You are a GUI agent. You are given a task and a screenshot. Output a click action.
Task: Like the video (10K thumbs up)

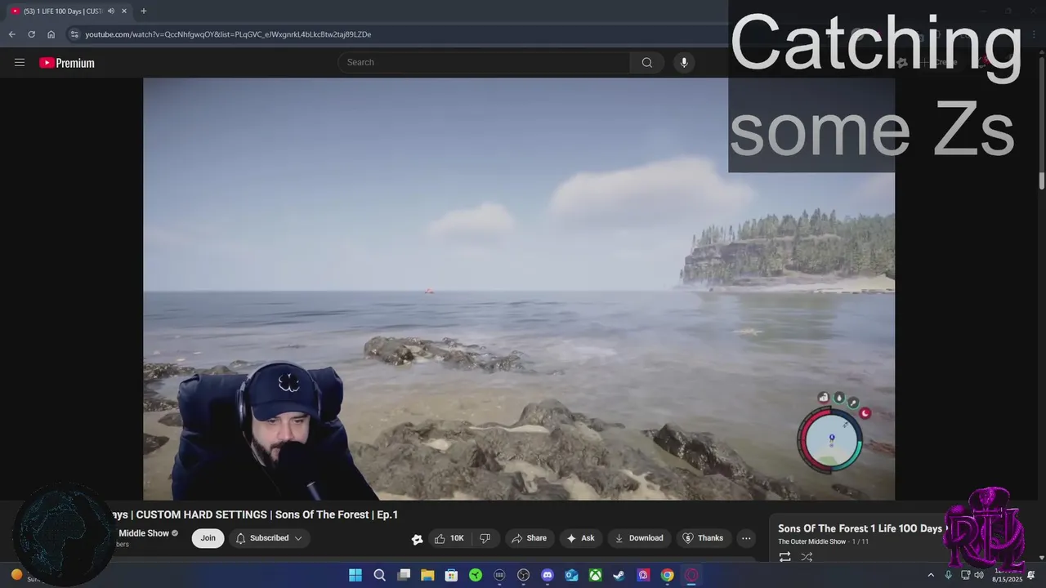pos(449,538)
